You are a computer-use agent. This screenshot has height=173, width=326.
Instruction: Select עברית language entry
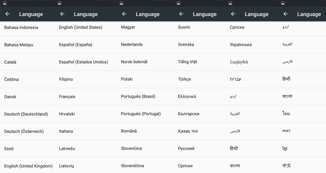click(x=235, y=79)
